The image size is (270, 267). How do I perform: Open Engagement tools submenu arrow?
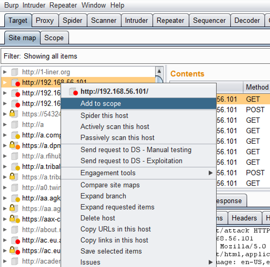pos(210,173)
